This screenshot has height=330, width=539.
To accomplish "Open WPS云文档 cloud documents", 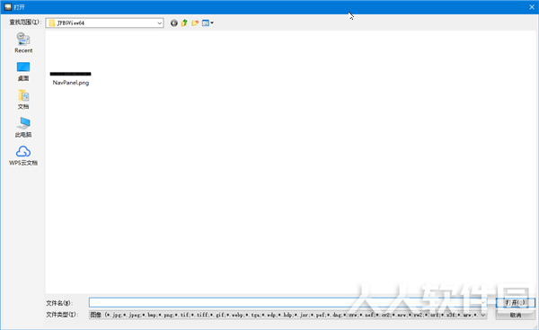I will 23,156.
